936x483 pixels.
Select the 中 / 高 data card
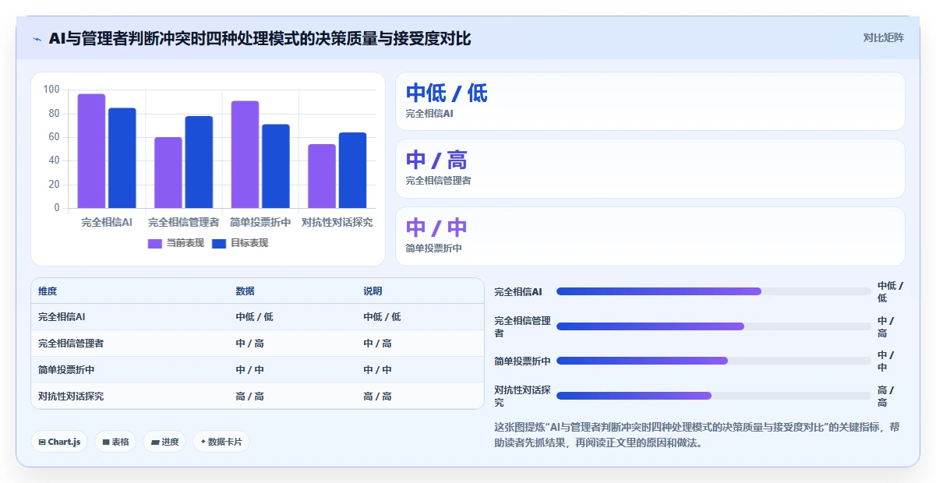650,168
